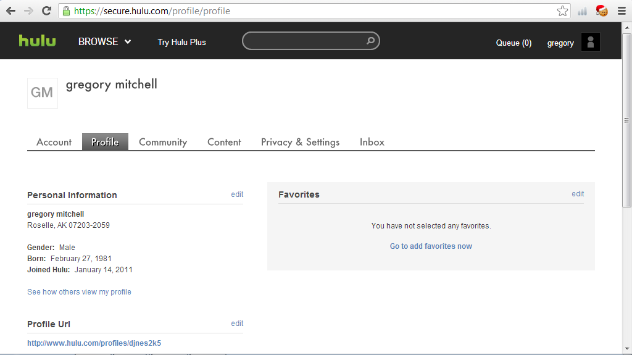Switch to the Content tab

tap(224, 142)
